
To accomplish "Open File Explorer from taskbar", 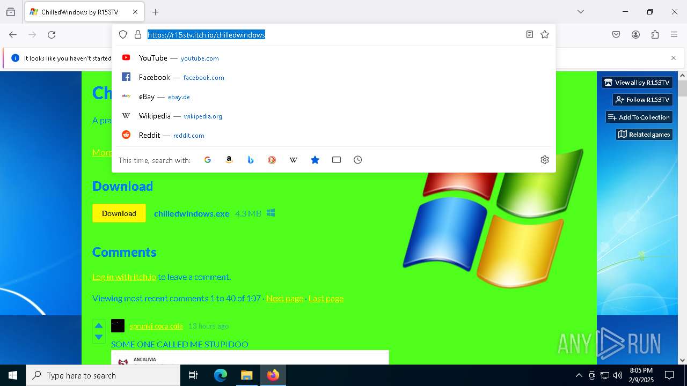I will click(246, 375).
